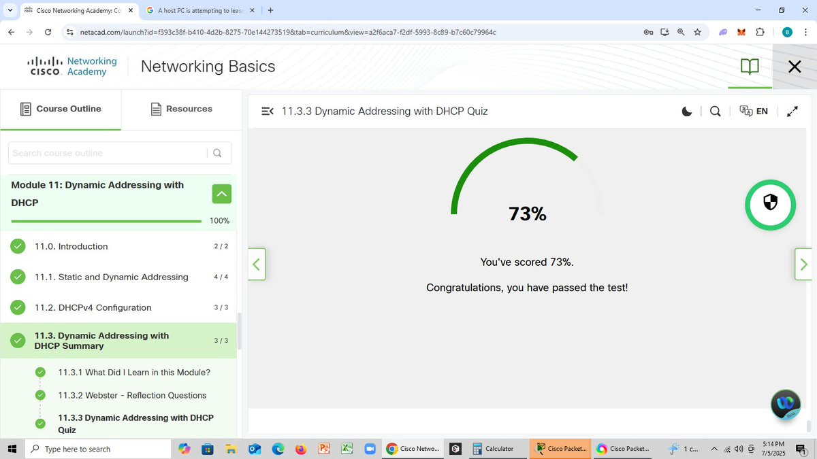817x459 pixels.
Task: Open the clock showing 5:14 PM
Action: coord(773,448)
